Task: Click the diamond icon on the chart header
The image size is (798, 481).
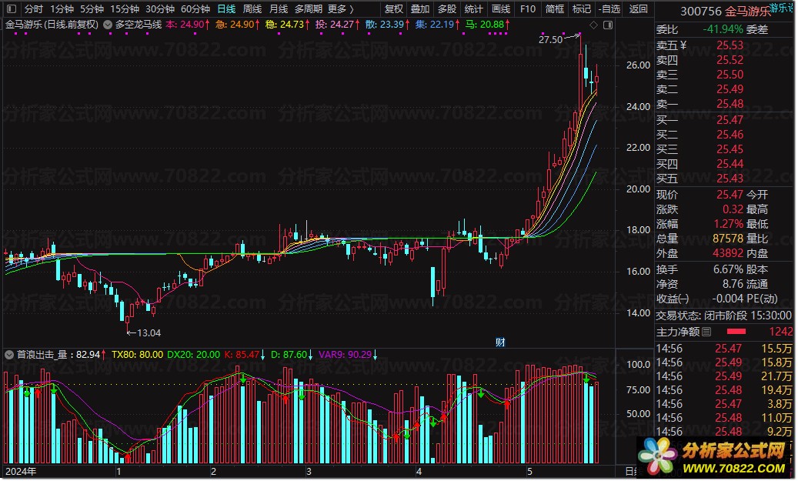Action: point(593,25)
